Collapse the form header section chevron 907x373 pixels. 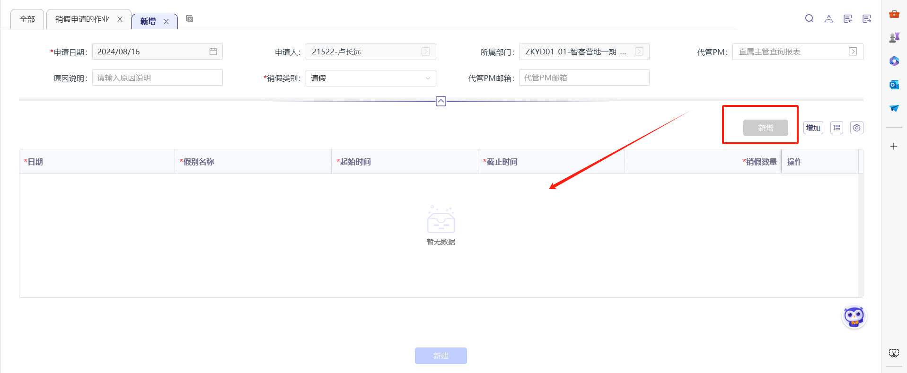click(x=441, y=101)
